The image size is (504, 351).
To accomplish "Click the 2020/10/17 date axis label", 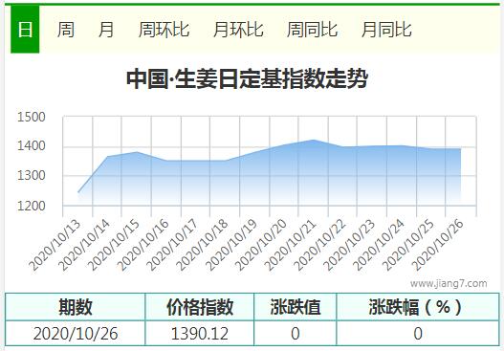I will pos(172,245).
